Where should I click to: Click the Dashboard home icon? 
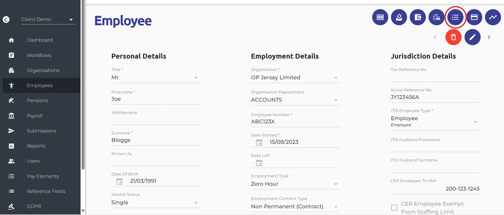tap(11, 40)
